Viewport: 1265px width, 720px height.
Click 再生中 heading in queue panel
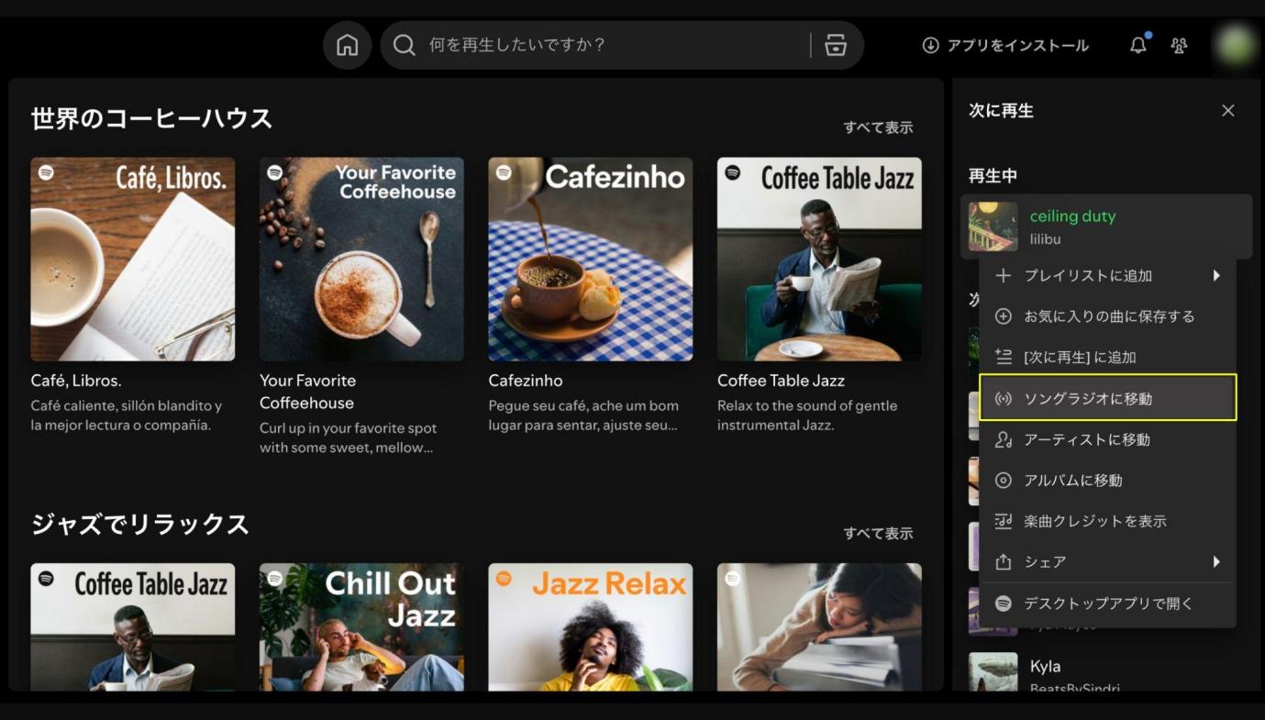click(993, 175)
